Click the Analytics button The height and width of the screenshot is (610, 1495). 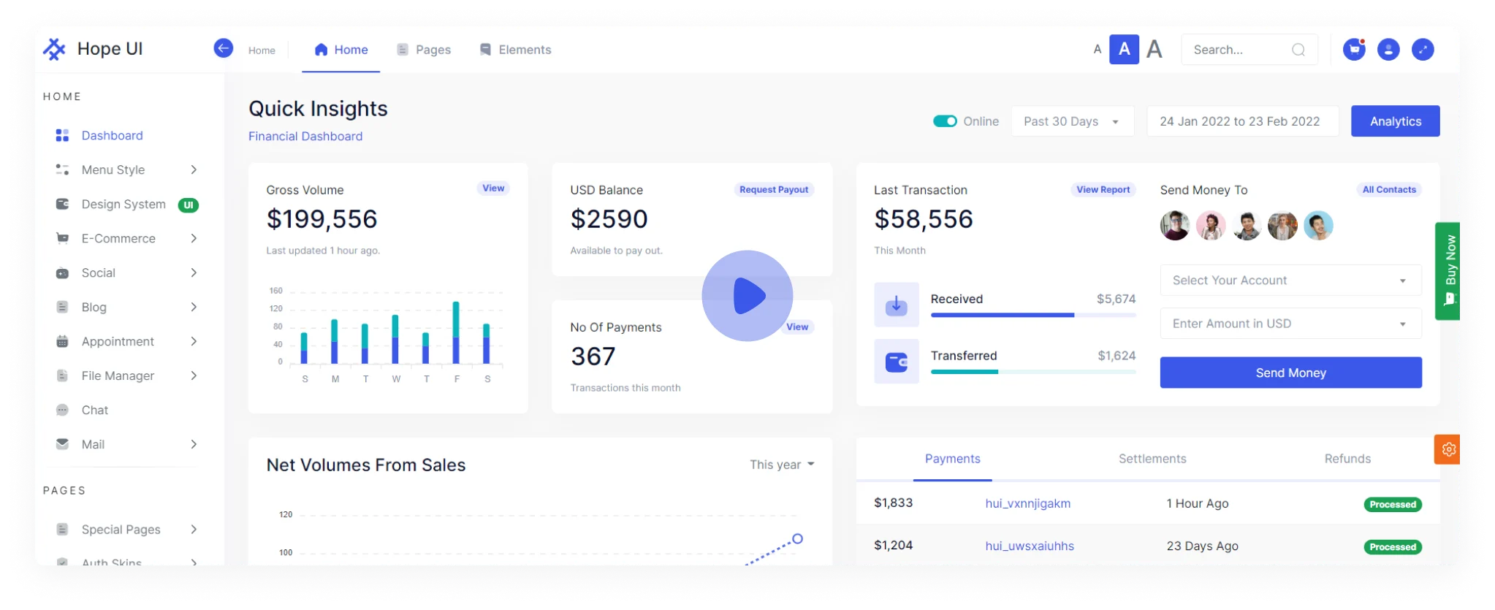pos(1395,121)
